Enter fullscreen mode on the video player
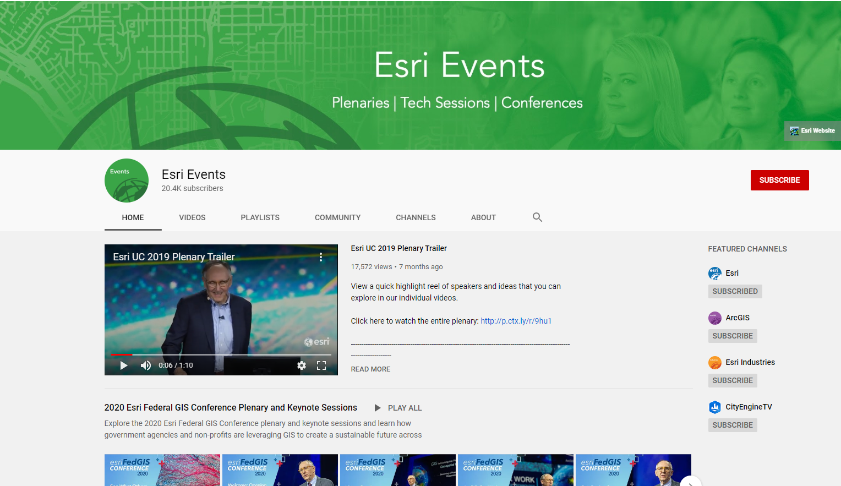This screenshot has width=841, height=486. [x=321, y=365]
